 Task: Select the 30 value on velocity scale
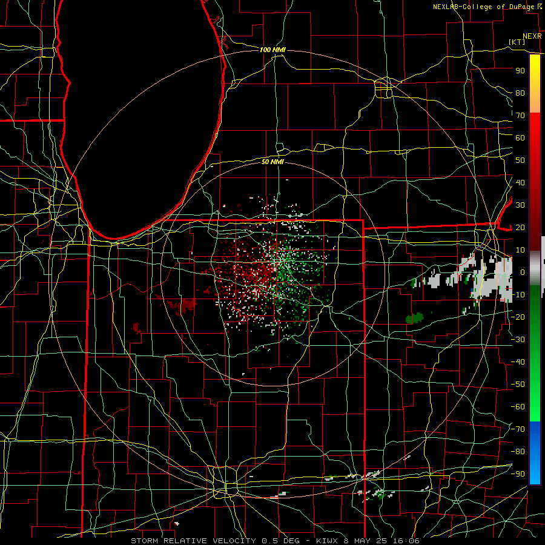pos(520,205)
